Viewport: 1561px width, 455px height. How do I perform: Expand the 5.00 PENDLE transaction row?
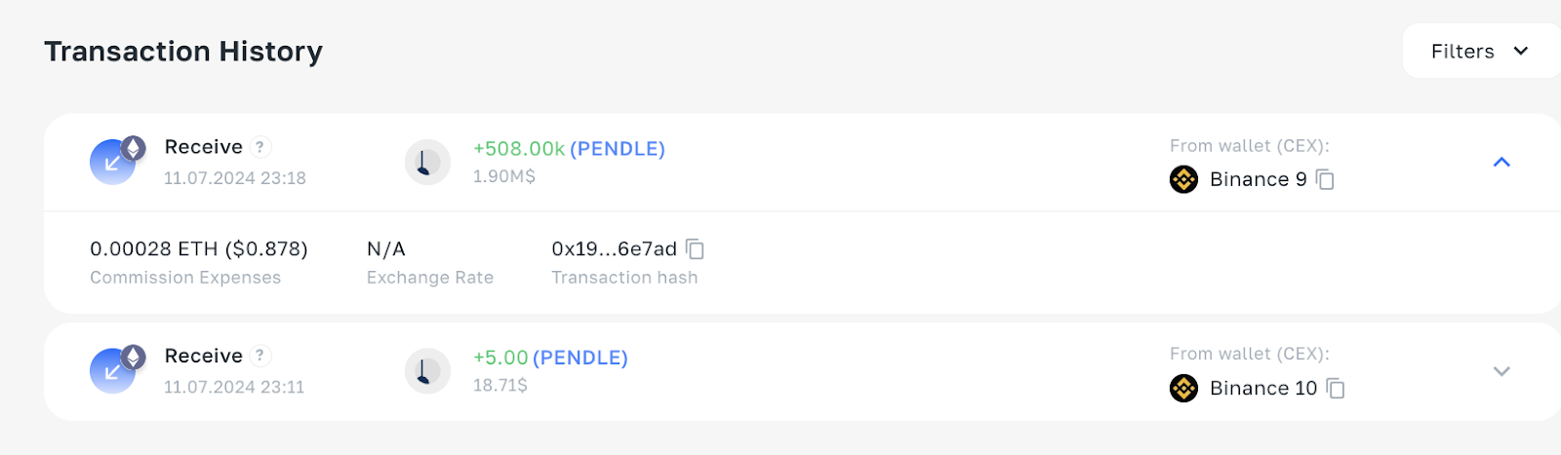pyautogui.click(x=1501, y=371)
